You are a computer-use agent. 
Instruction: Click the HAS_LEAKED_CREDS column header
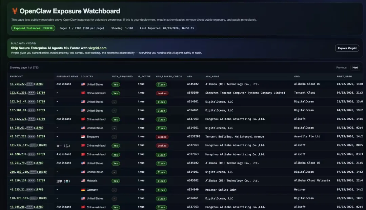[169, 77]
